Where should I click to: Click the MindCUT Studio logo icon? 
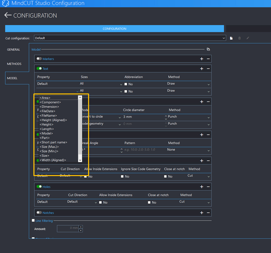point(5,3)
